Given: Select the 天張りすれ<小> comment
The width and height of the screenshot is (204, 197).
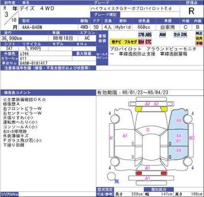Looking at the screenshot, I should (x=18, y=118).
